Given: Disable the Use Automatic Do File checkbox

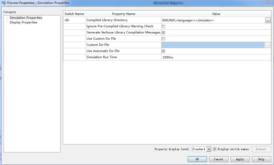Looking at the screenshot, I should 163,51.
